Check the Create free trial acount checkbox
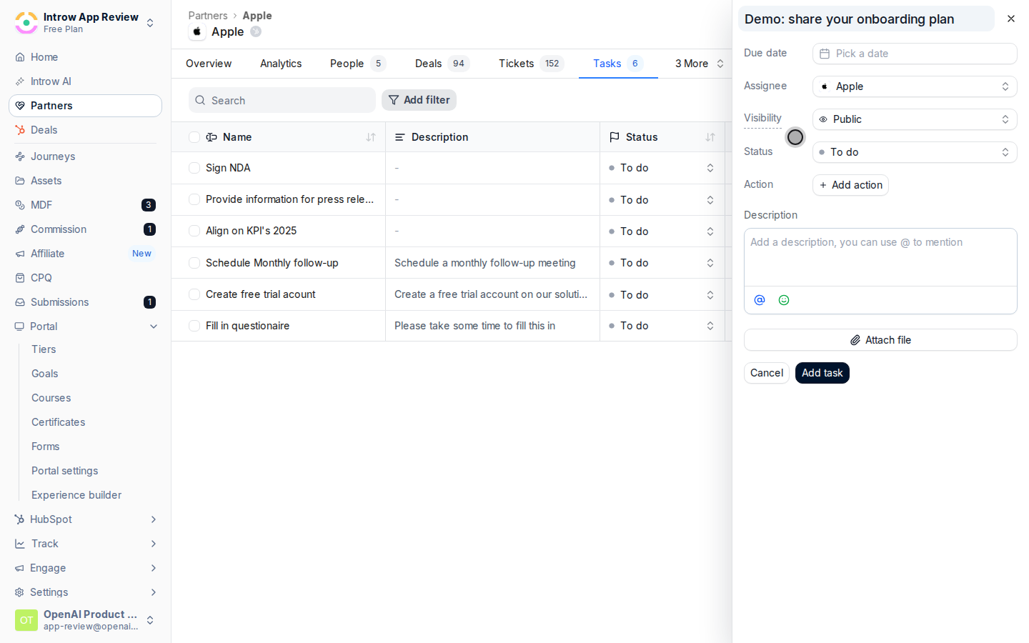The height and width of the screenshot is (643, 1029). click(x=194, y=294)
